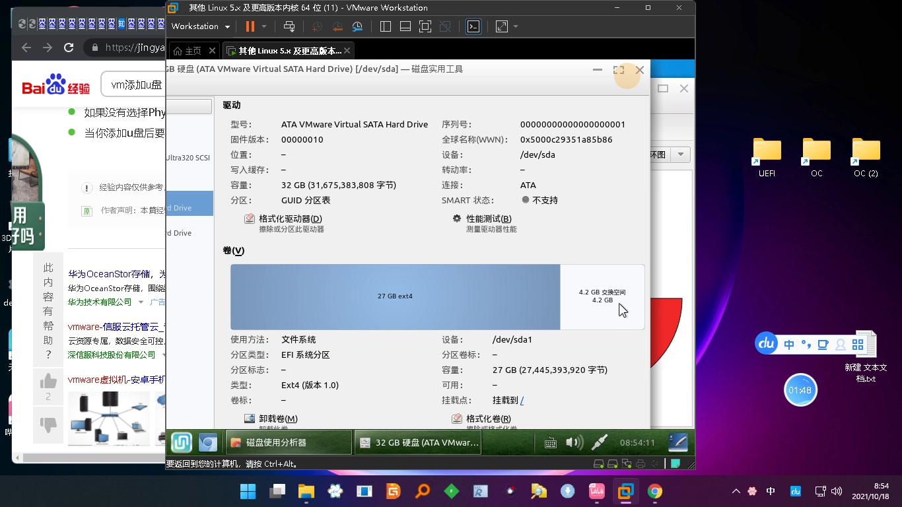
Task: Select the 4.2 GB swap partition block
Action: coord(602,296)
